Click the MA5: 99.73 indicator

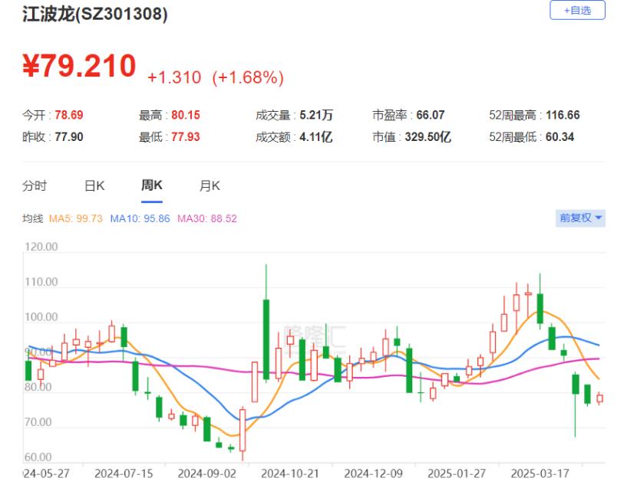tap(75, 218)
